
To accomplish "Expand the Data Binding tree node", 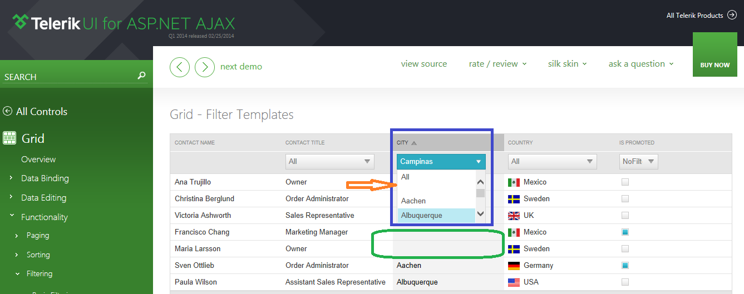I will point(11,178).
